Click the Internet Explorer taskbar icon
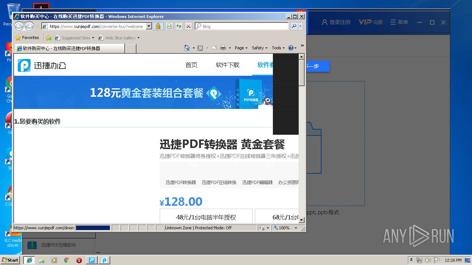Image resolution: width=472 pixels, height=265 pixels. [29, 260]
